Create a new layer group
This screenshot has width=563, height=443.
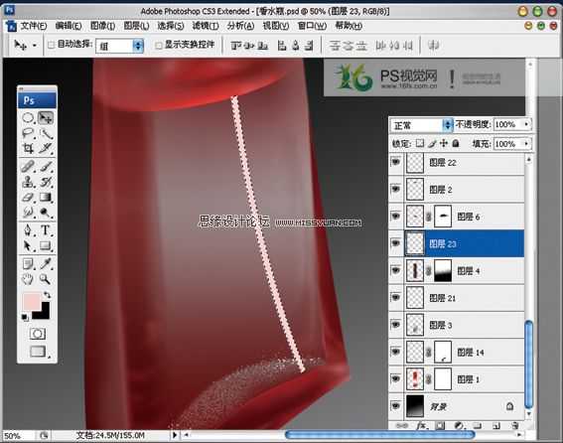point(477,426)
